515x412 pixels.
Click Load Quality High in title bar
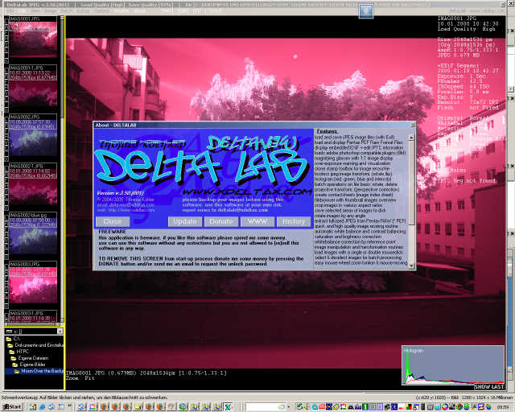coord(101,5)
